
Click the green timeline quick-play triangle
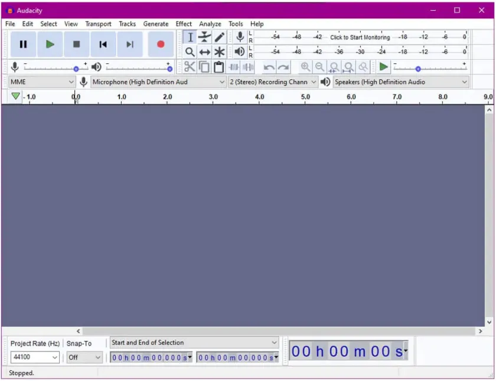point(15,96)
